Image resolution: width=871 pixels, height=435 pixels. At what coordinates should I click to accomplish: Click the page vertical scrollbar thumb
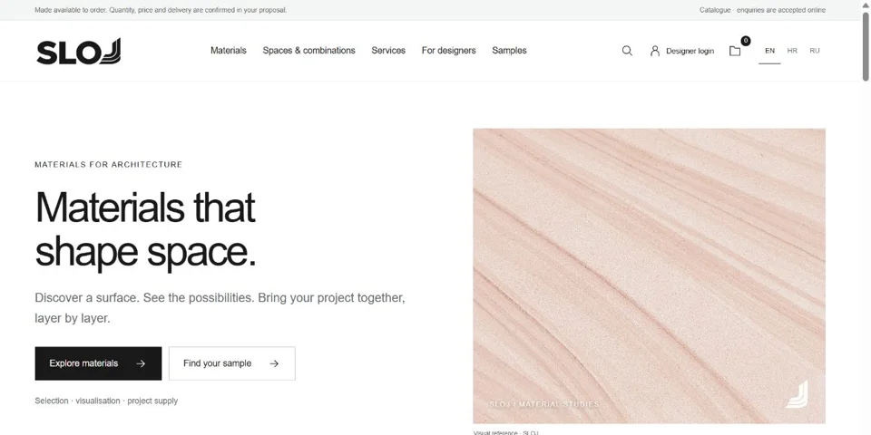tap(866, 47)
